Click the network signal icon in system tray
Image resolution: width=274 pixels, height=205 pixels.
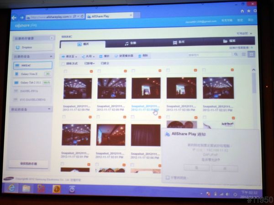(221, 194)
